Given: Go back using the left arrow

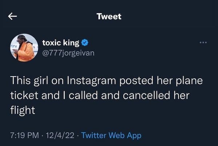Looking at the screenshot, I should click(x=13, y=17).
